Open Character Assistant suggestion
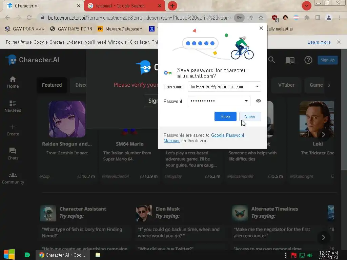This screenshot has height=260, width=347. coord(73,213)
